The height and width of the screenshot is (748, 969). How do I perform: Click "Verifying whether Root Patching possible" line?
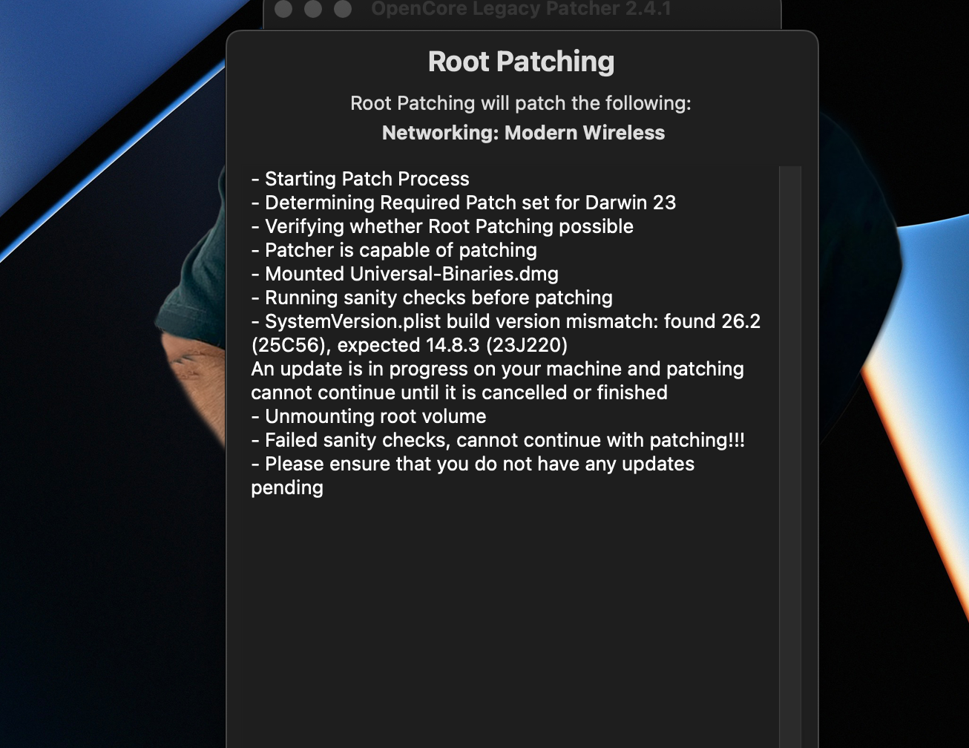(x=443, y=226)
